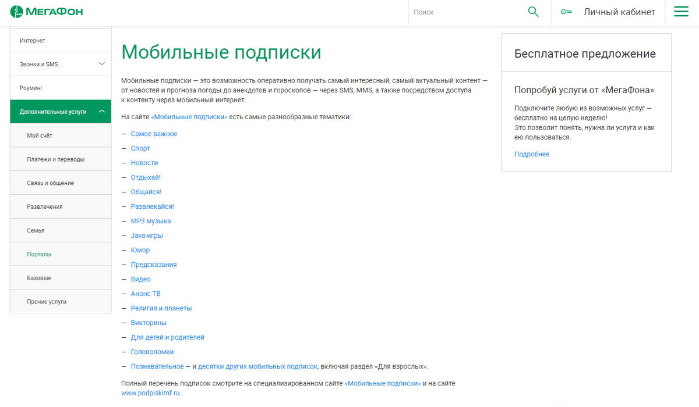Open the Общайся! link
This screenshot has width=699, height=407.
(146, 192)
